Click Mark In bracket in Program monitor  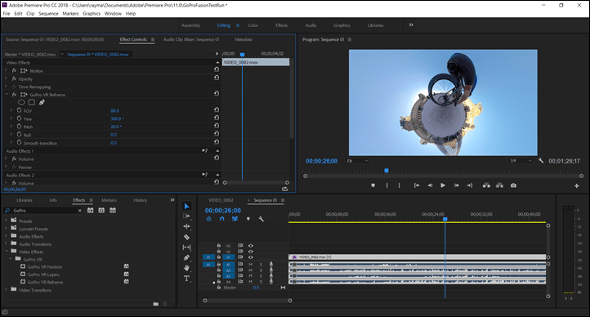(387, 185)
